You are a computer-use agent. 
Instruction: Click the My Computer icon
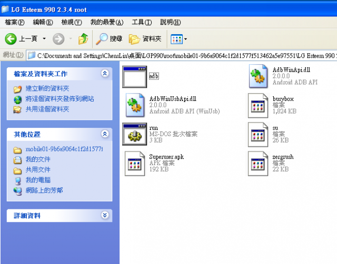click(x=18, y=181)
